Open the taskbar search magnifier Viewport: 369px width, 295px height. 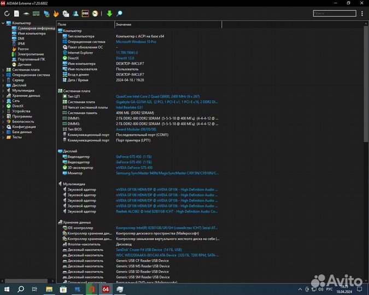(x=21, y=289)
